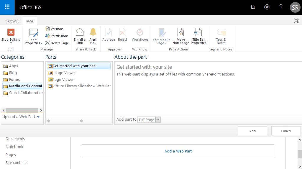Open the settings gear
This screenshot has height=169, width=302.
point(267,7)
